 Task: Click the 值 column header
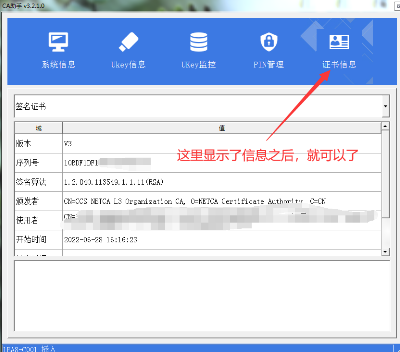pos(221,128)
